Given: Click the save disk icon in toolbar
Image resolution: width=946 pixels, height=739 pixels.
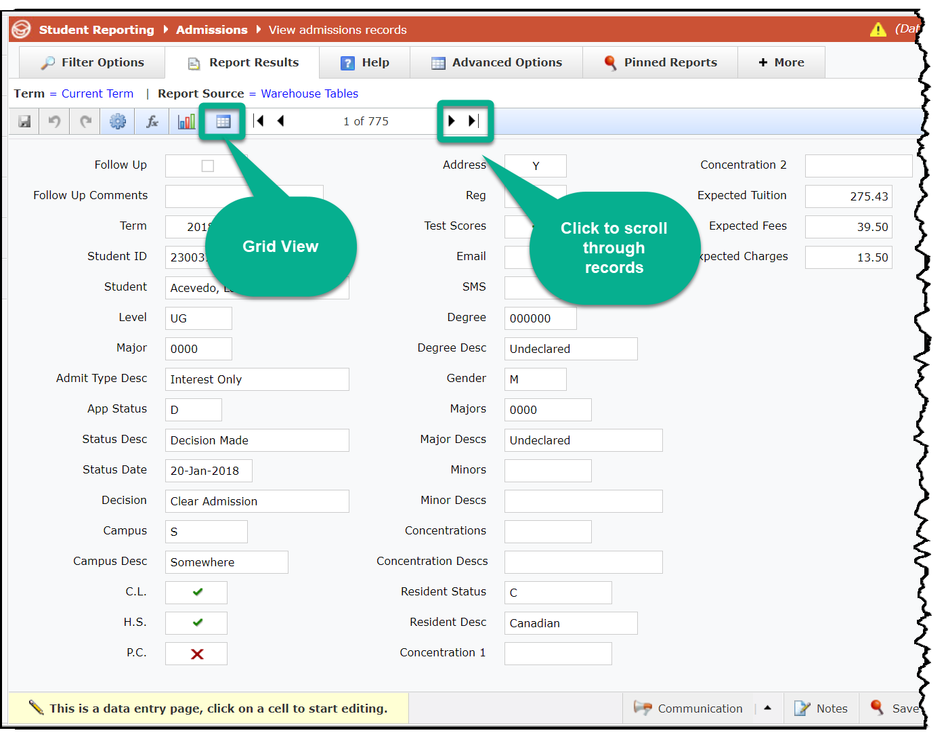Looking at the screenshot, I should click(25, 122).
